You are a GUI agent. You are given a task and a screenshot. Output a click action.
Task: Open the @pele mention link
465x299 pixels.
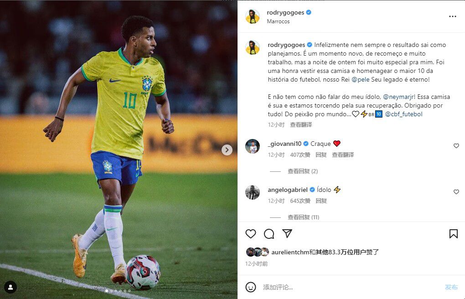coord(360,79)
